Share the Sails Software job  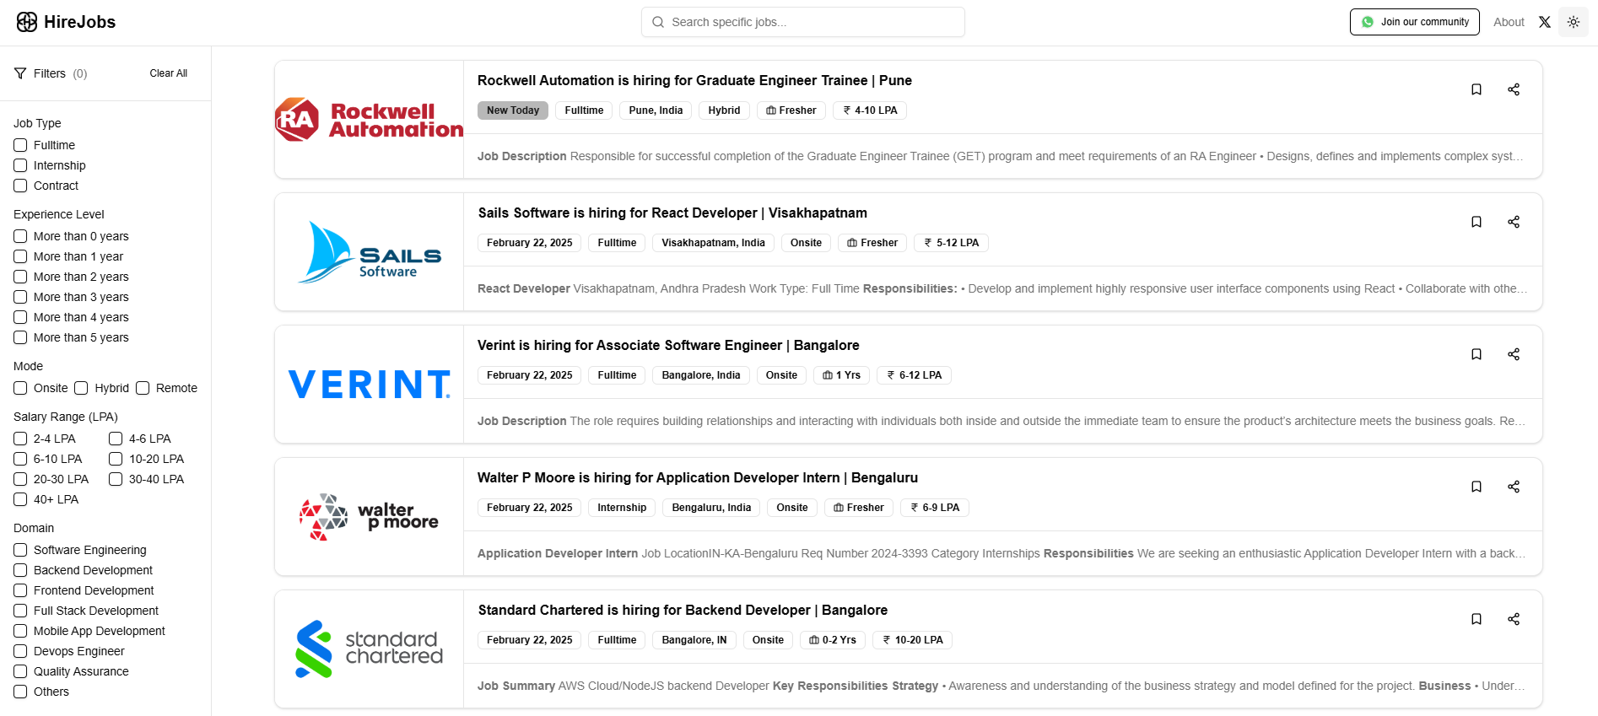(x=1514, y=222)
